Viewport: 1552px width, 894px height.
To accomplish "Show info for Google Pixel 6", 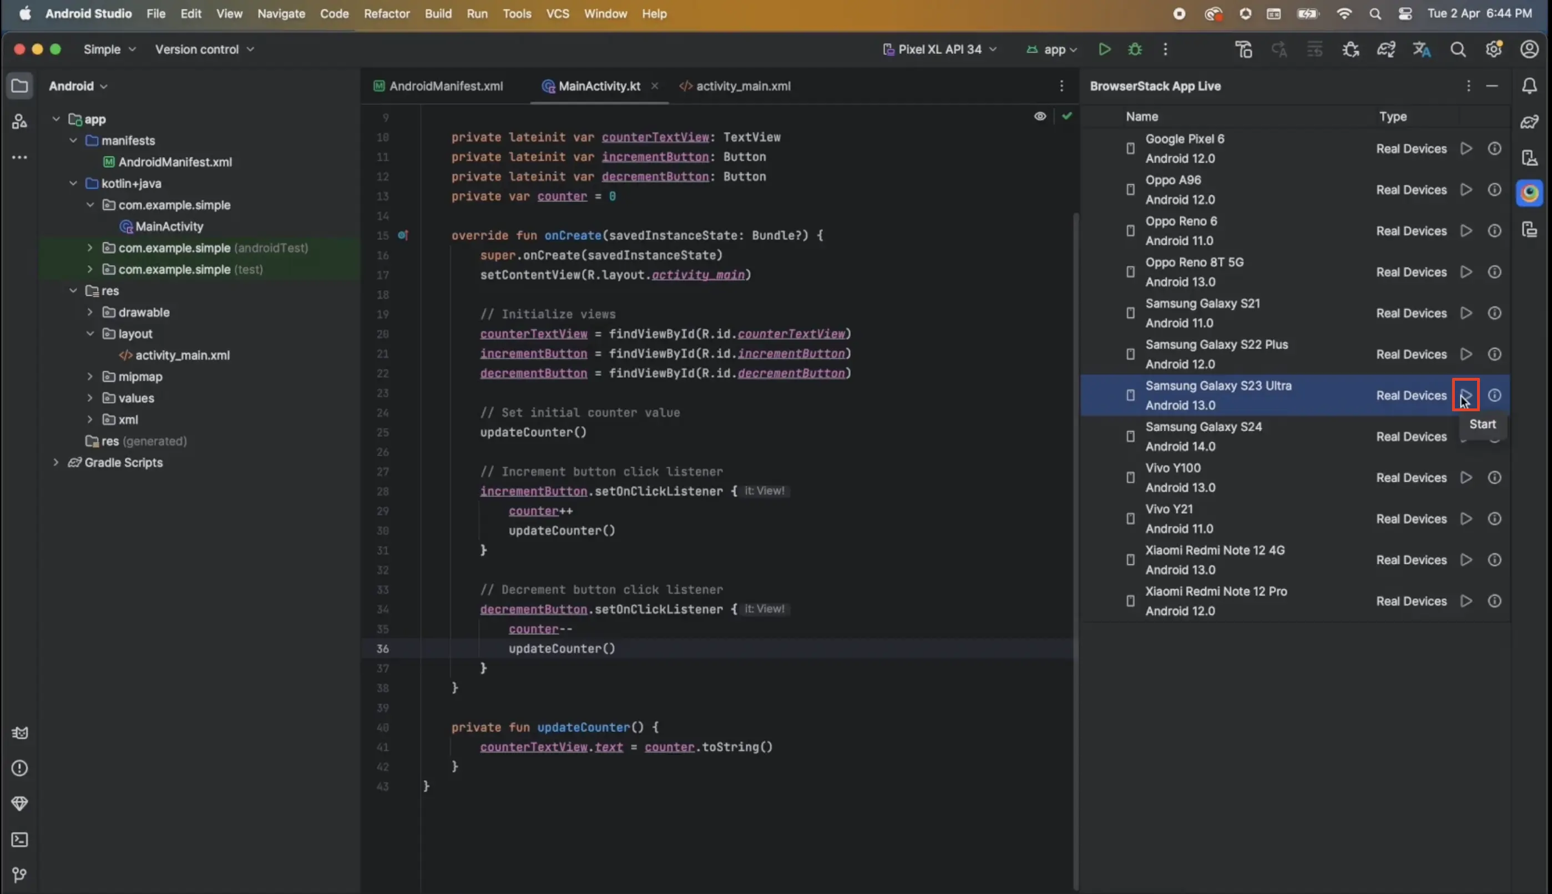I will (x=1494, y=149).
